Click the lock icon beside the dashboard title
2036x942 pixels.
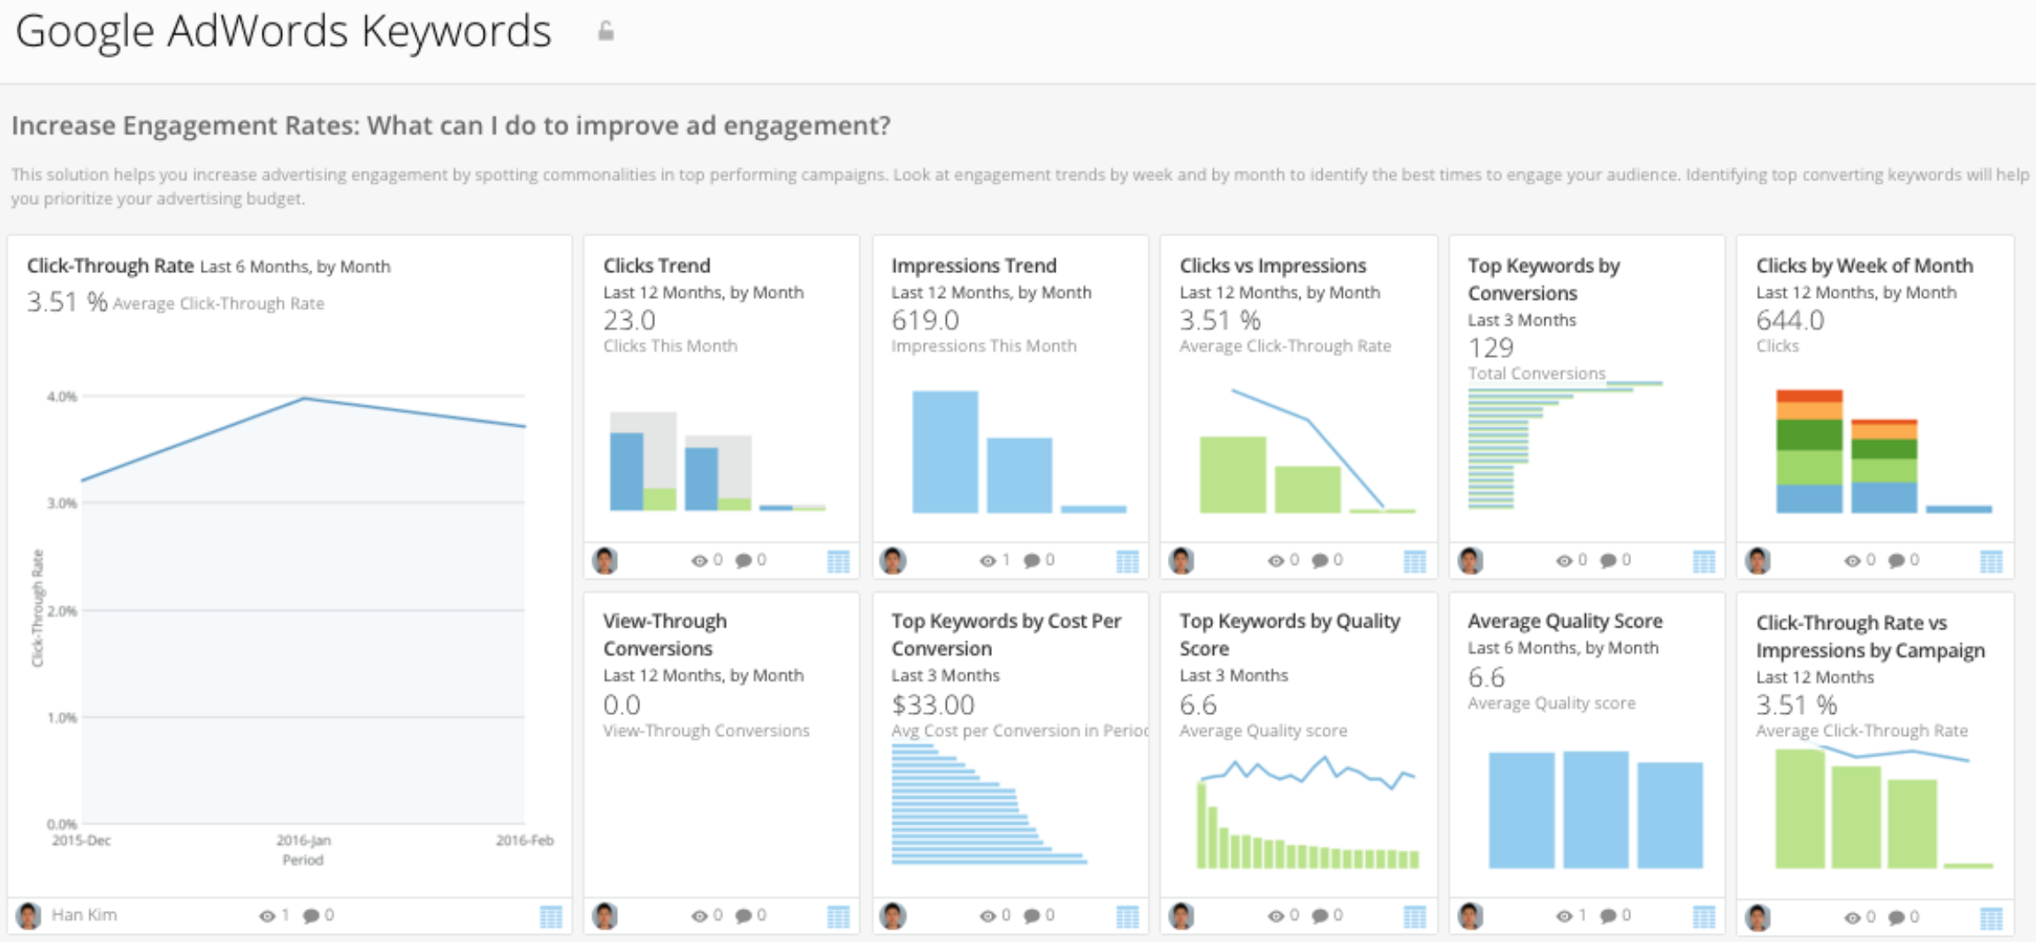(606, 32)
